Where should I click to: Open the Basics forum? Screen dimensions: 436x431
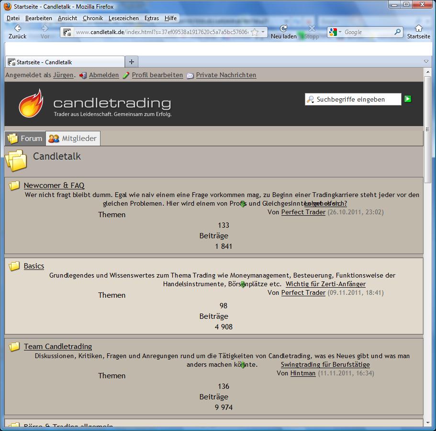34,266
